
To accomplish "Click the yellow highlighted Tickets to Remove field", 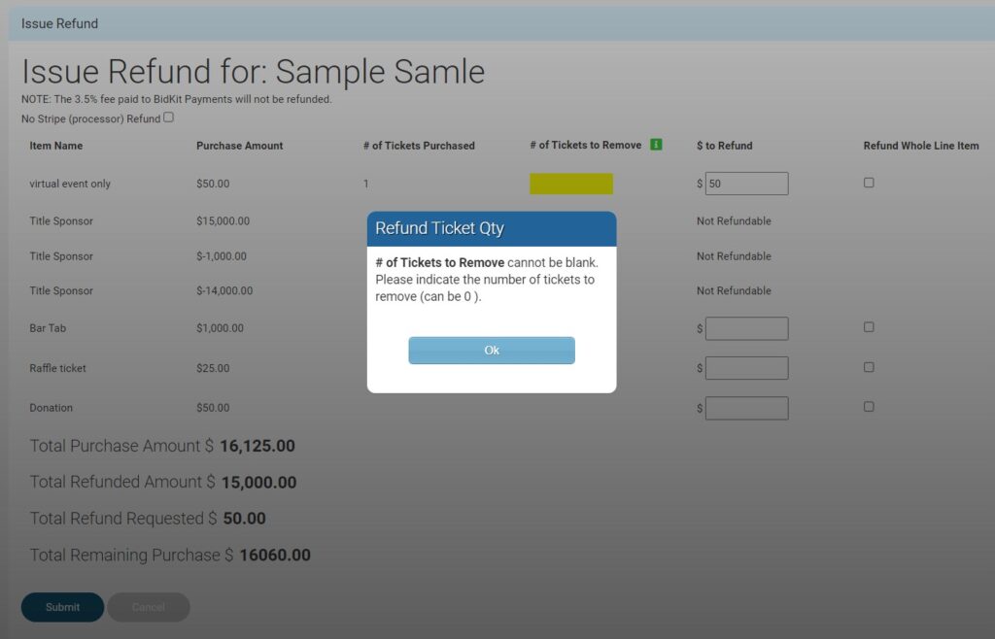I will pyautogui.click(x=571, y=184).
